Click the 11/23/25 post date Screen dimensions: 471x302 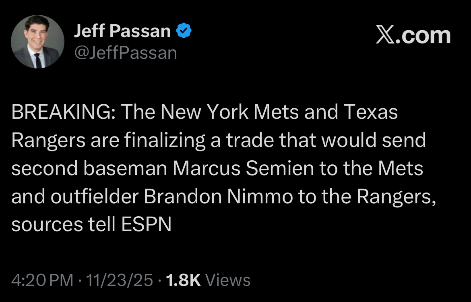(x=119, y=280)
